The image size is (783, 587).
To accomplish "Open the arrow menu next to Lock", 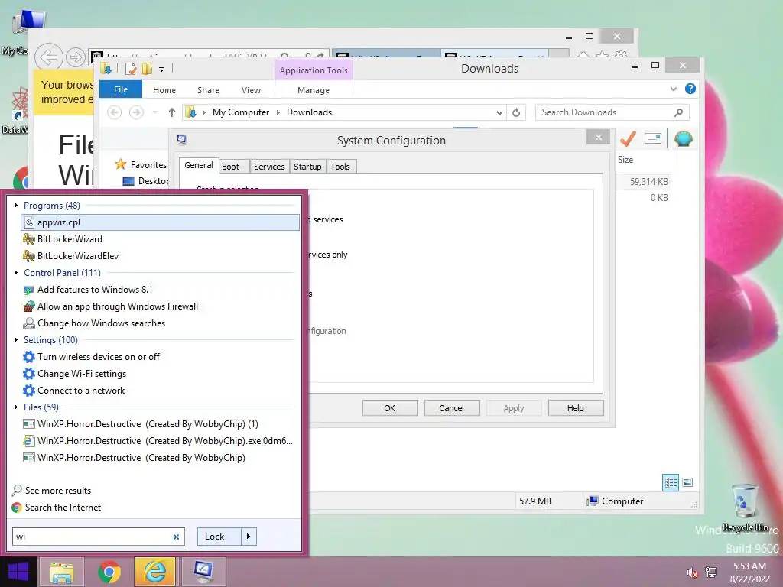I will (x=249, y=537).
